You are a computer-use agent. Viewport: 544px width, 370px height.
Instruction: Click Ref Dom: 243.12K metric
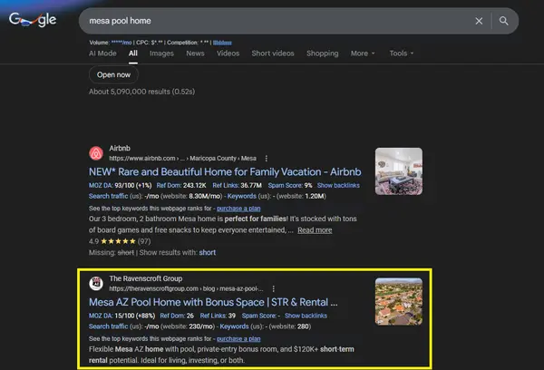click(181, 185)
